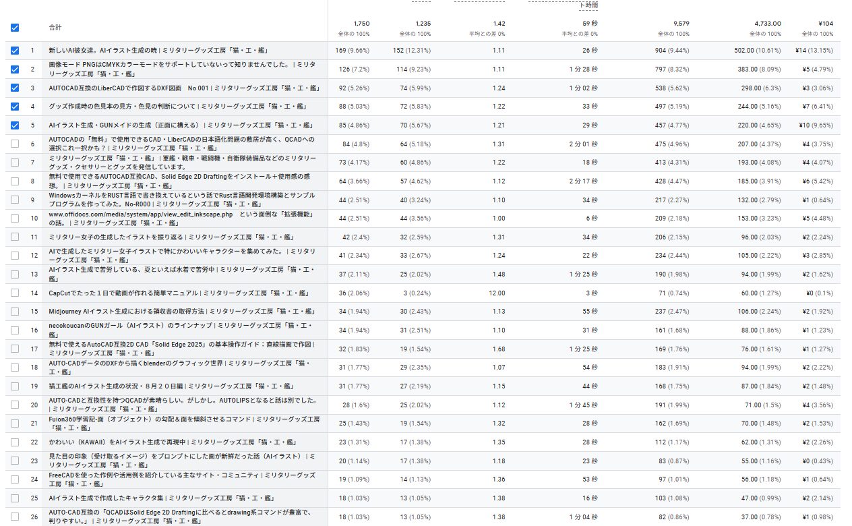Select row 8 Solid Edge 2D Drafting checkbox
Viewport: 852px width, 526px height.
[x=15, y=181]
